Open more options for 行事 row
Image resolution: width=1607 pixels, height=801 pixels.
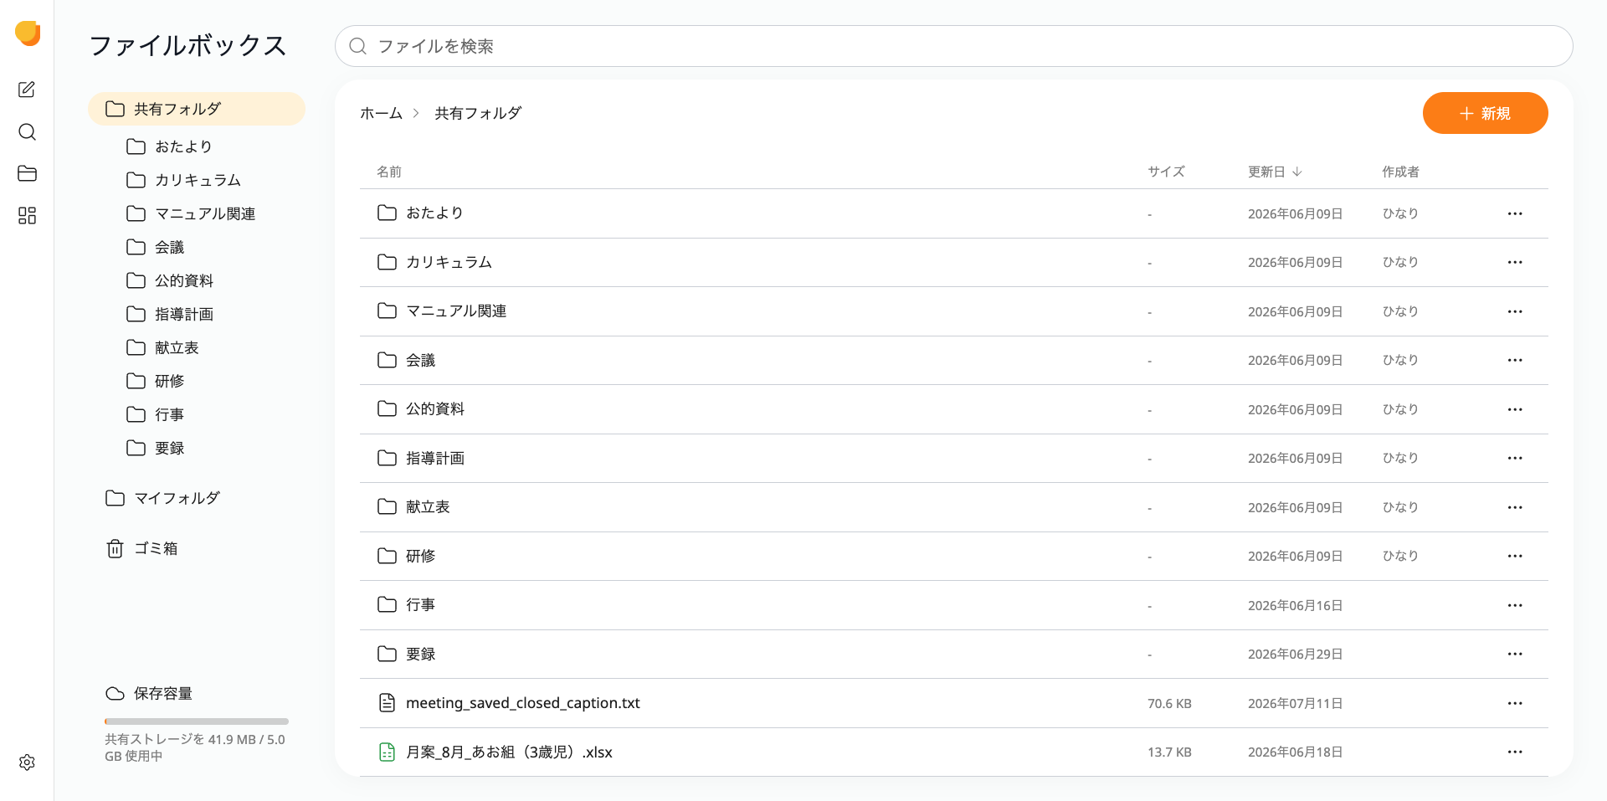[x=1515, y=605]
